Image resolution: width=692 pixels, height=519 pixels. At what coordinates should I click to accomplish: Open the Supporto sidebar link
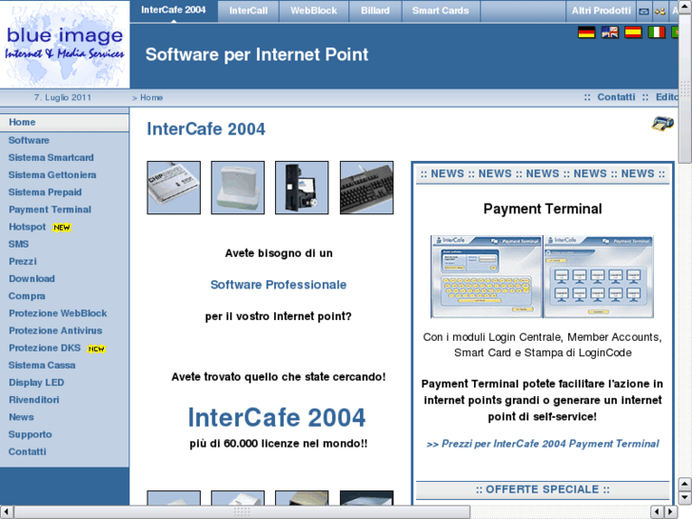coord(30,434)
